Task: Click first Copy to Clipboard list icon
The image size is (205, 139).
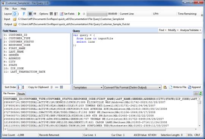Action: [52, 87]
